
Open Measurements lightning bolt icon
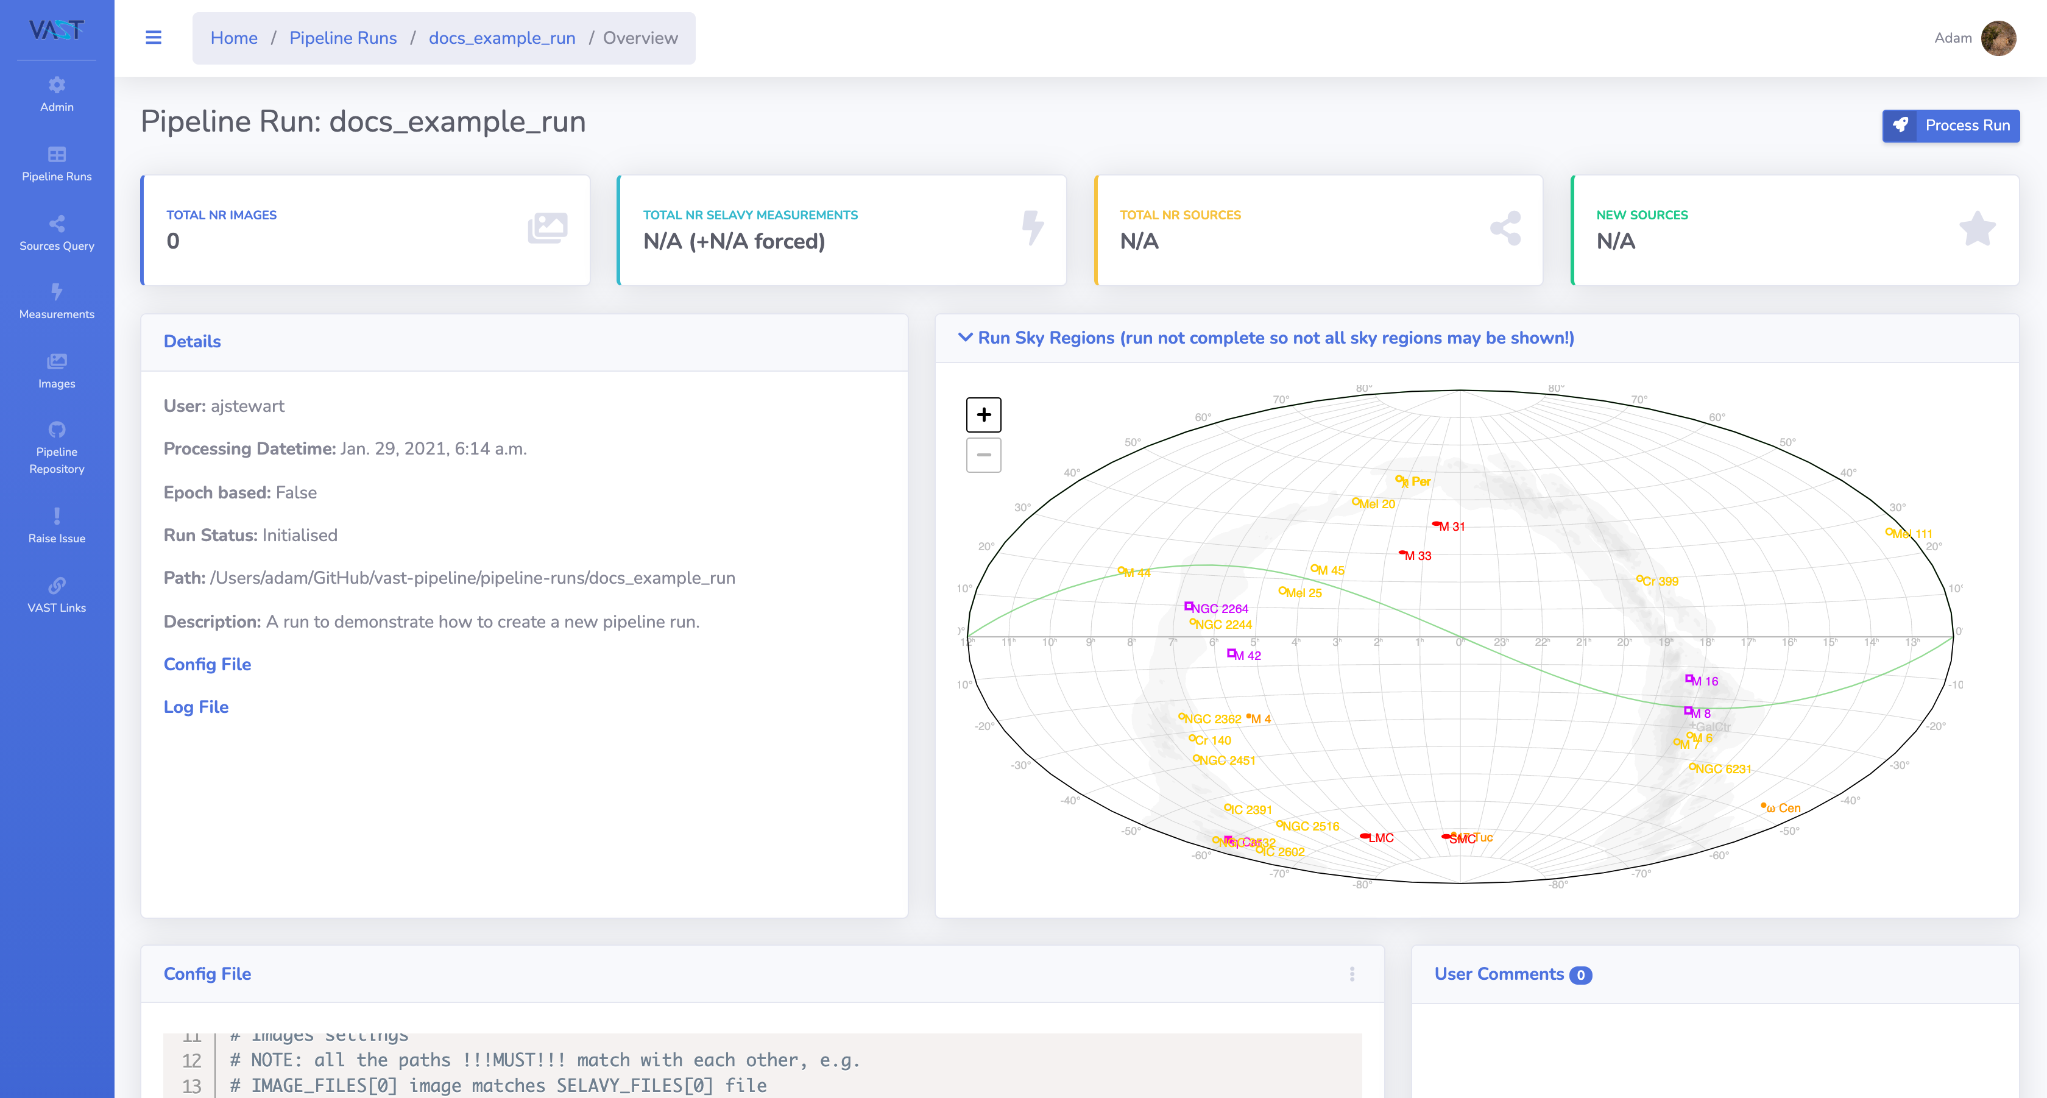57,292
